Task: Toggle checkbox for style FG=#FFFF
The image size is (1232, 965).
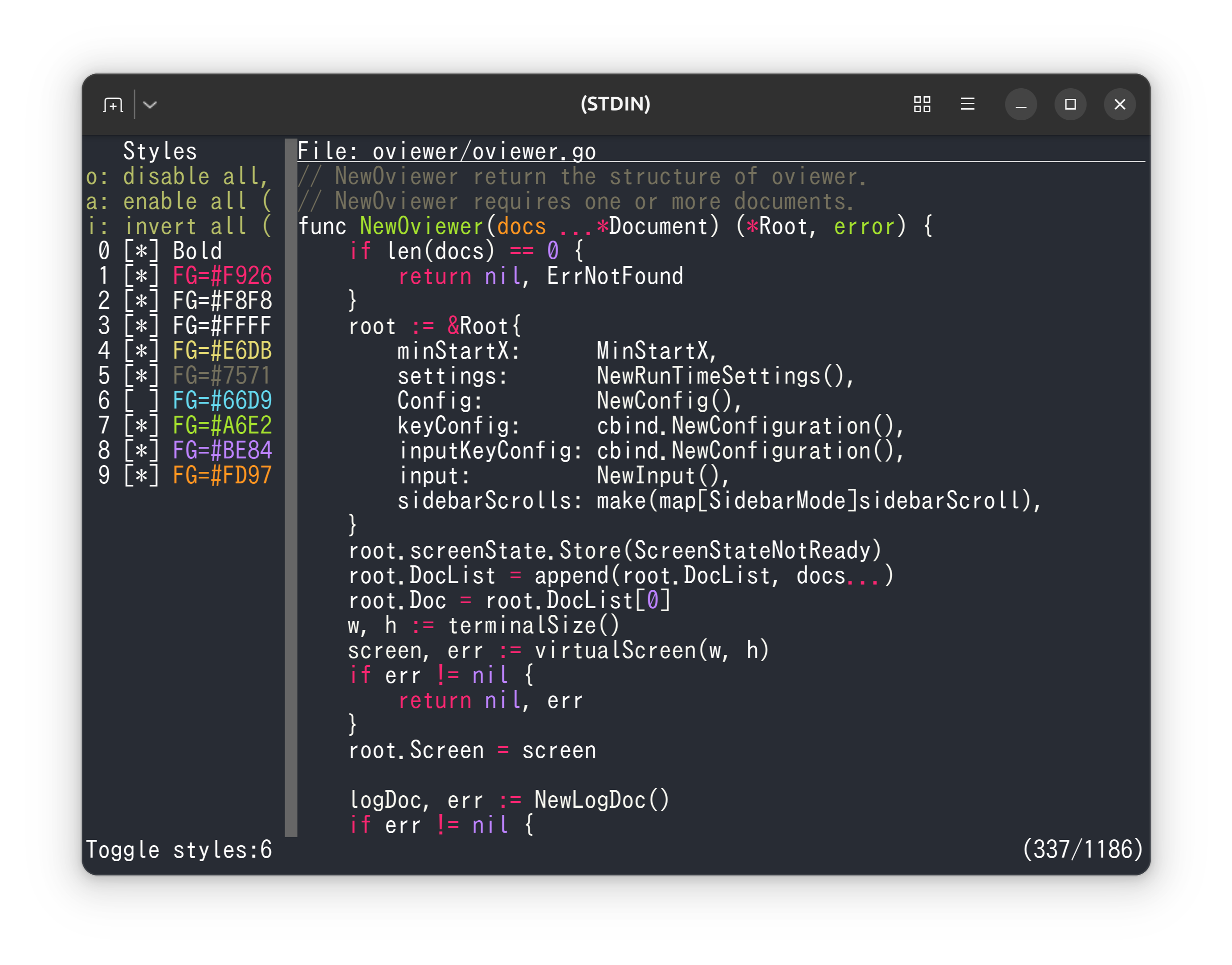Action: 141,325
